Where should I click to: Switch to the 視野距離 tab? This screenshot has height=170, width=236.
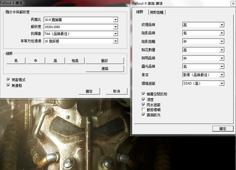[157, 12]
